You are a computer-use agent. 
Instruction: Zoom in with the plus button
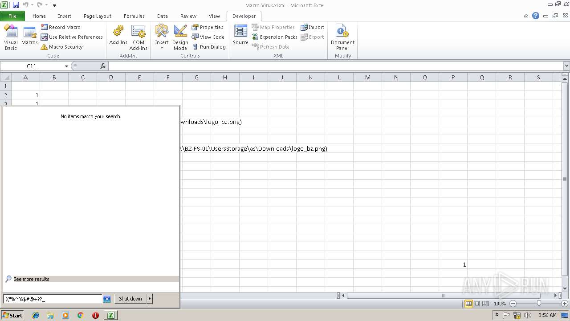click(x=564, y=304)
